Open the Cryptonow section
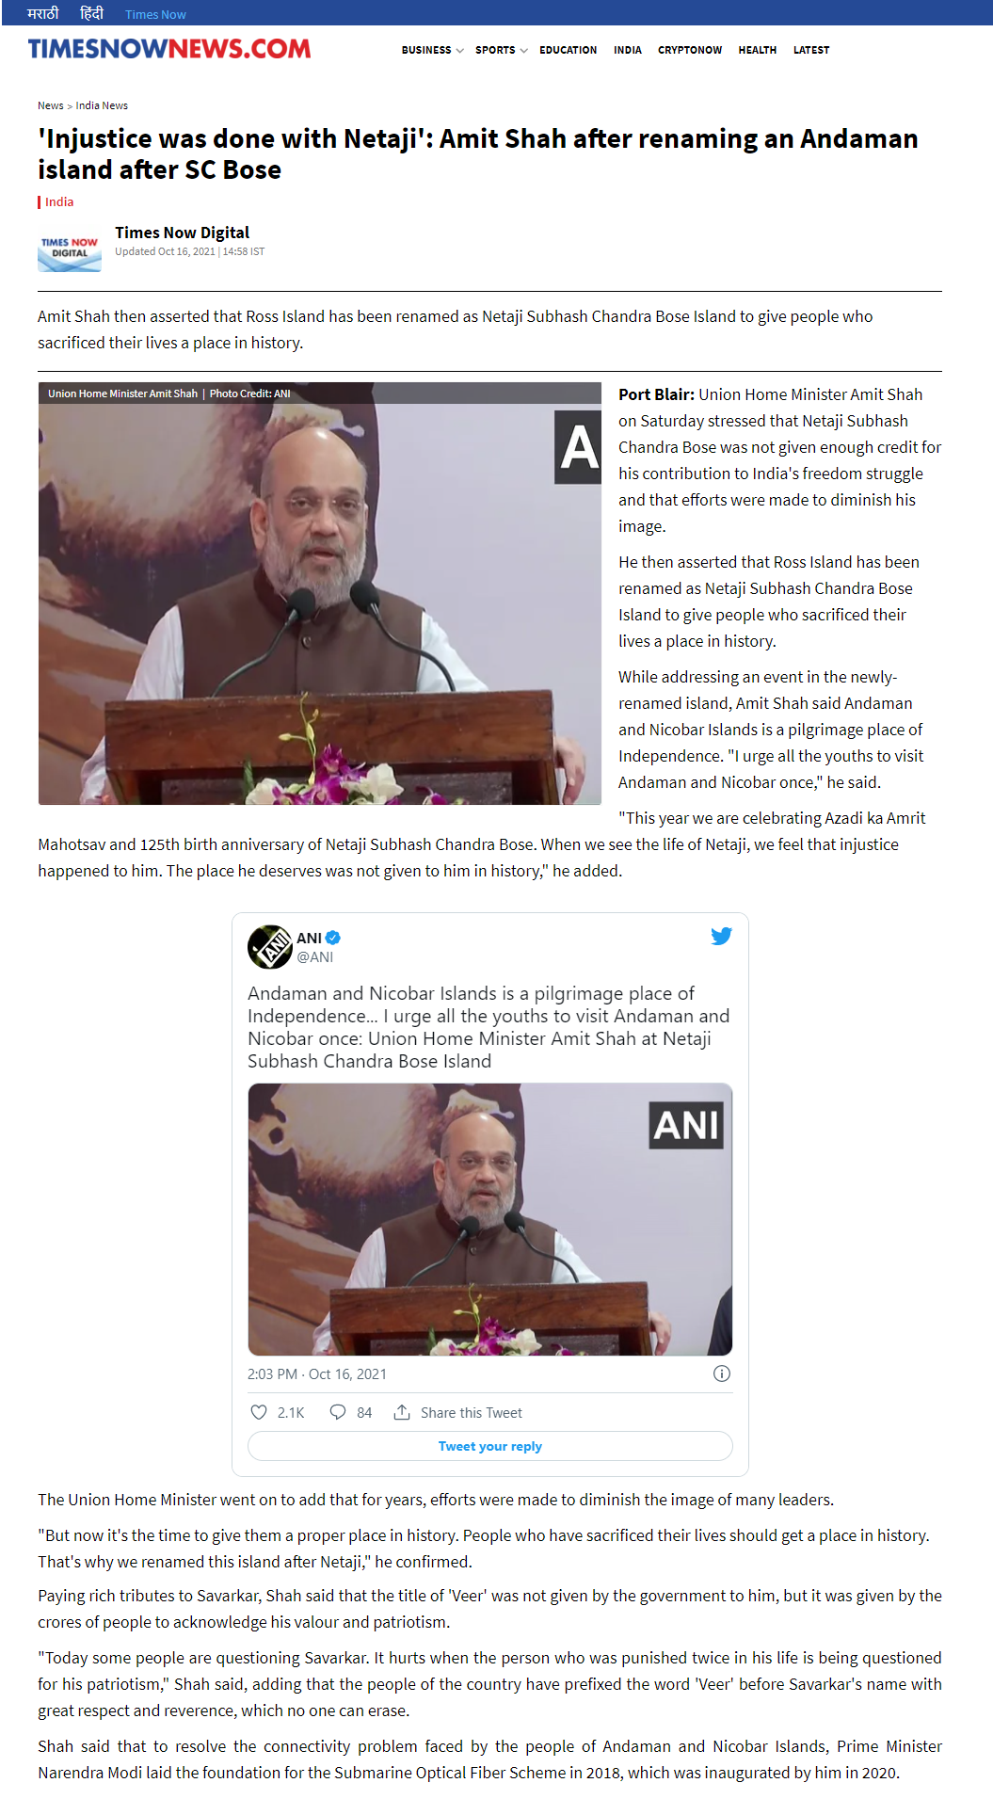The image size is (993, 1815). [x=690, y=50]
